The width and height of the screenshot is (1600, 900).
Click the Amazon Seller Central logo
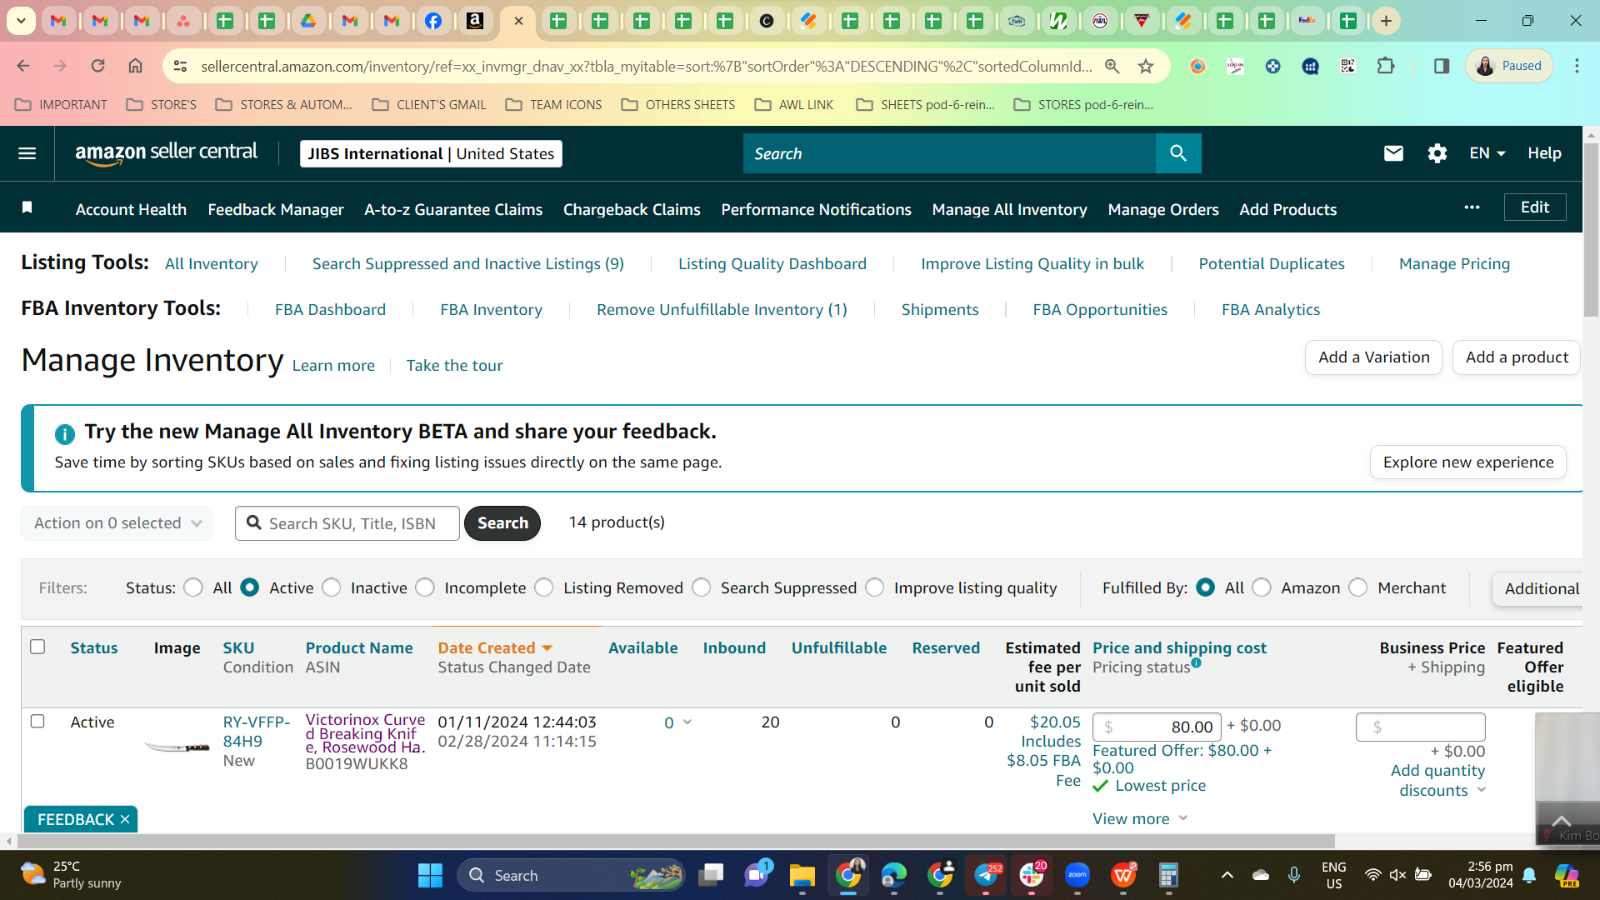166,153
